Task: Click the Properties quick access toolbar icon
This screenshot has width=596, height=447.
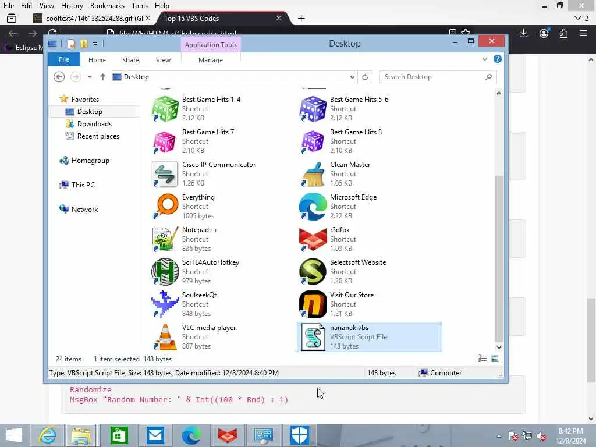Action: [71, 44]
